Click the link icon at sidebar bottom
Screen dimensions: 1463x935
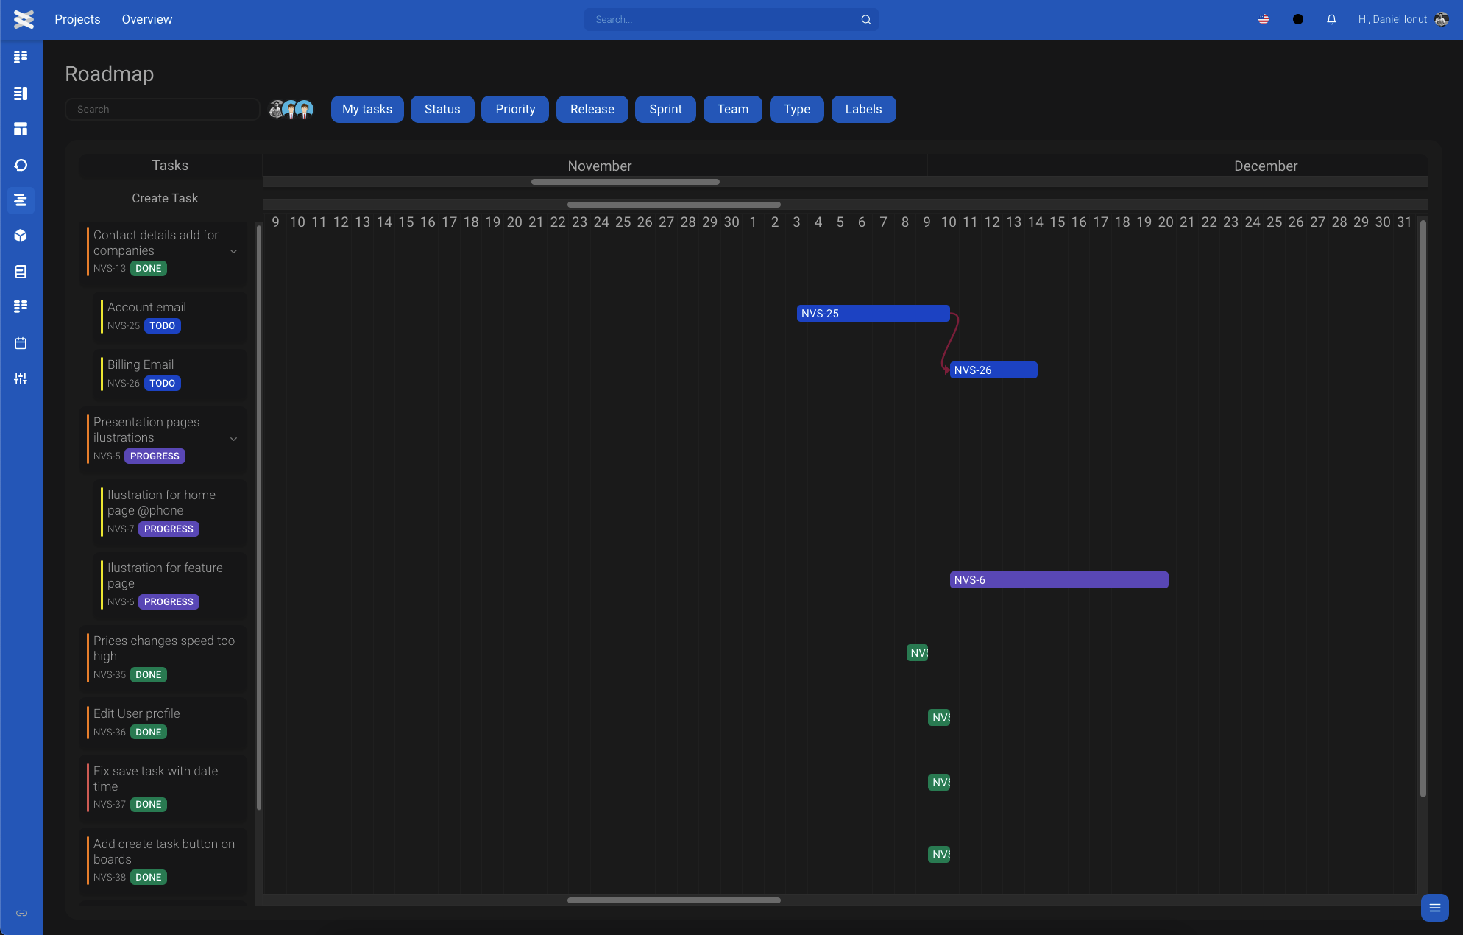tap(21, 913)
